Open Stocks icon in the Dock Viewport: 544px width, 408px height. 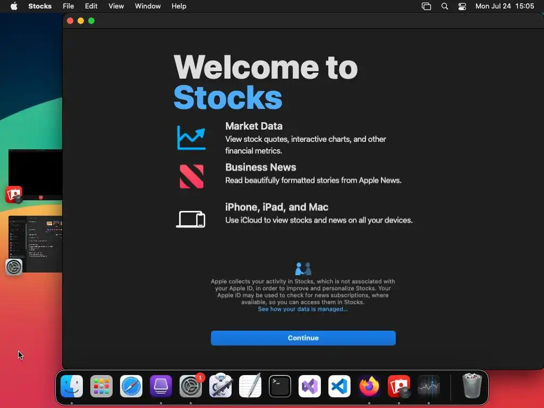(x=429, y=386)
